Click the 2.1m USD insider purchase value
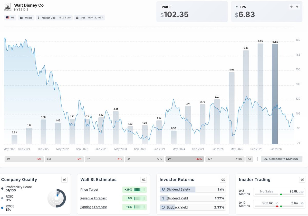Image resolution: width=308 pixels, height=216 pixels. pos(297,203)
